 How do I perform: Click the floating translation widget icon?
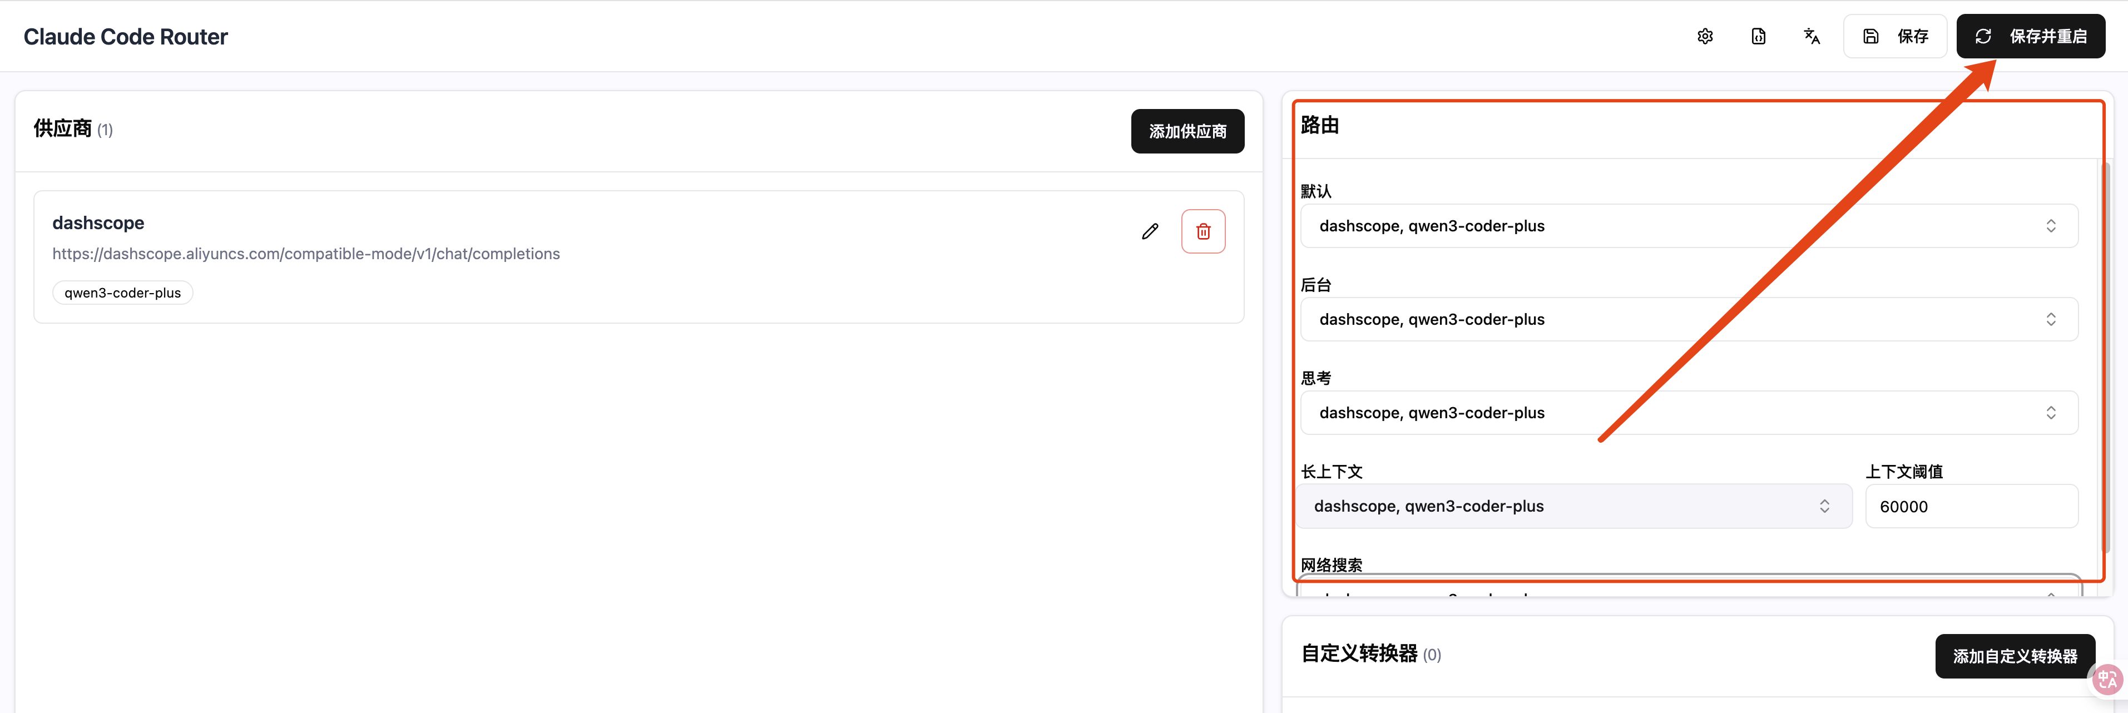(2107, 680)
